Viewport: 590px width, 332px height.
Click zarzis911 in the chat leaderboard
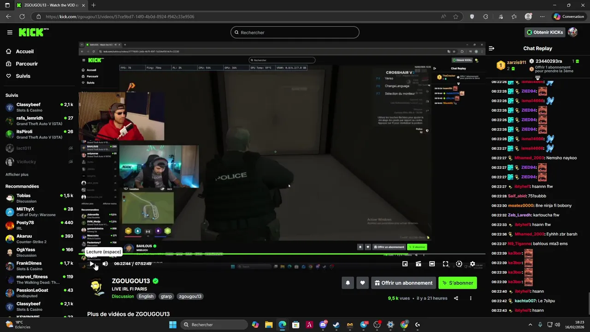click(516, 62)
